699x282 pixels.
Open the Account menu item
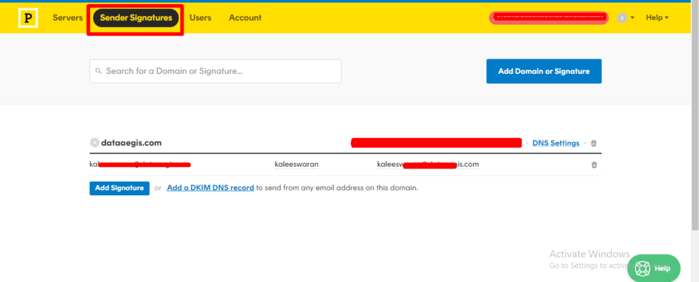coord(245,18)
